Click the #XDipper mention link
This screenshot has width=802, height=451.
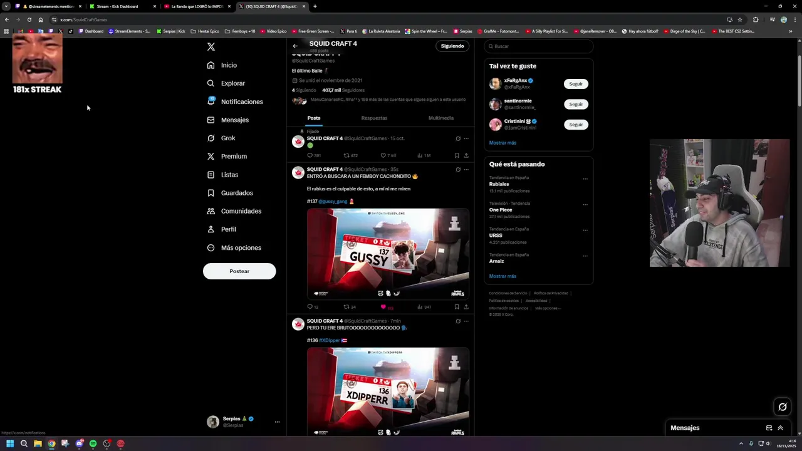[x=329, y=340]
